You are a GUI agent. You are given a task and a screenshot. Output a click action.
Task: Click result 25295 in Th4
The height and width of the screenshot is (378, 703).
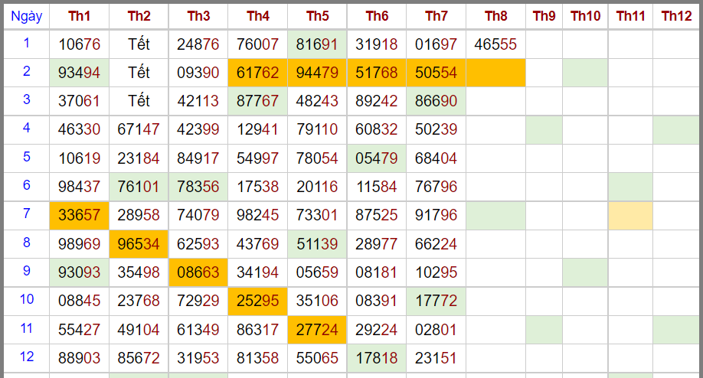pos(257,301)
